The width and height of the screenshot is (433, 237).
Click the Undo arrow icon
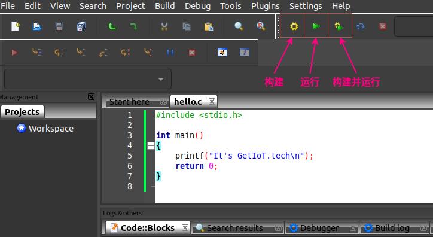click(x=112, y=26)
